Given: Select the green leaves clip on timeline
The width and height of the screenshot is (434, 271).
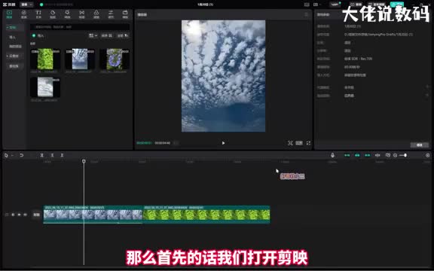Looking at the screenshot, I should pos(206,215).
